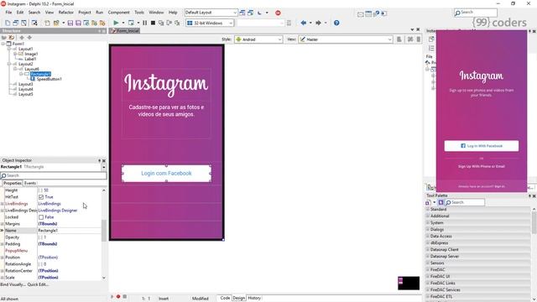
Task: Click the green Run button
Action: click(116, 23)
